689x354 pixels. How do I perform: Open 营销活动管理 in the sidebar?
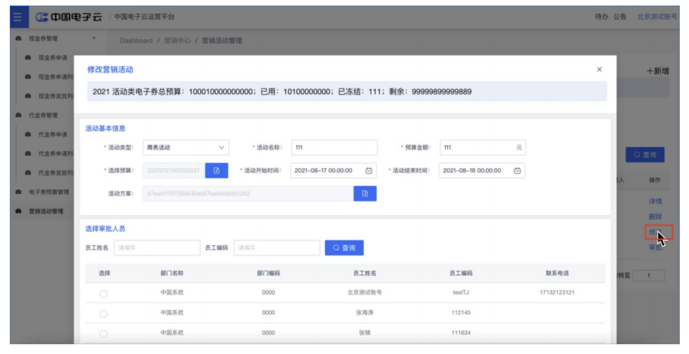[46, 211]
